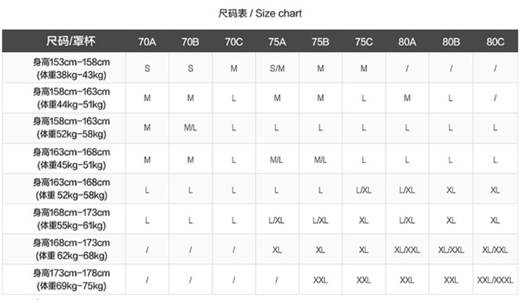Click the 70A column header
This screenshot has height=300, width=522.
147,42
